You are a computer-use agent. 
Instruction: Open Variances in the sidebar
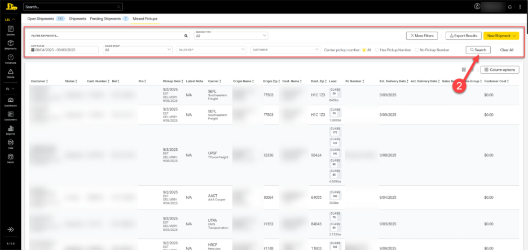[11, 59]
